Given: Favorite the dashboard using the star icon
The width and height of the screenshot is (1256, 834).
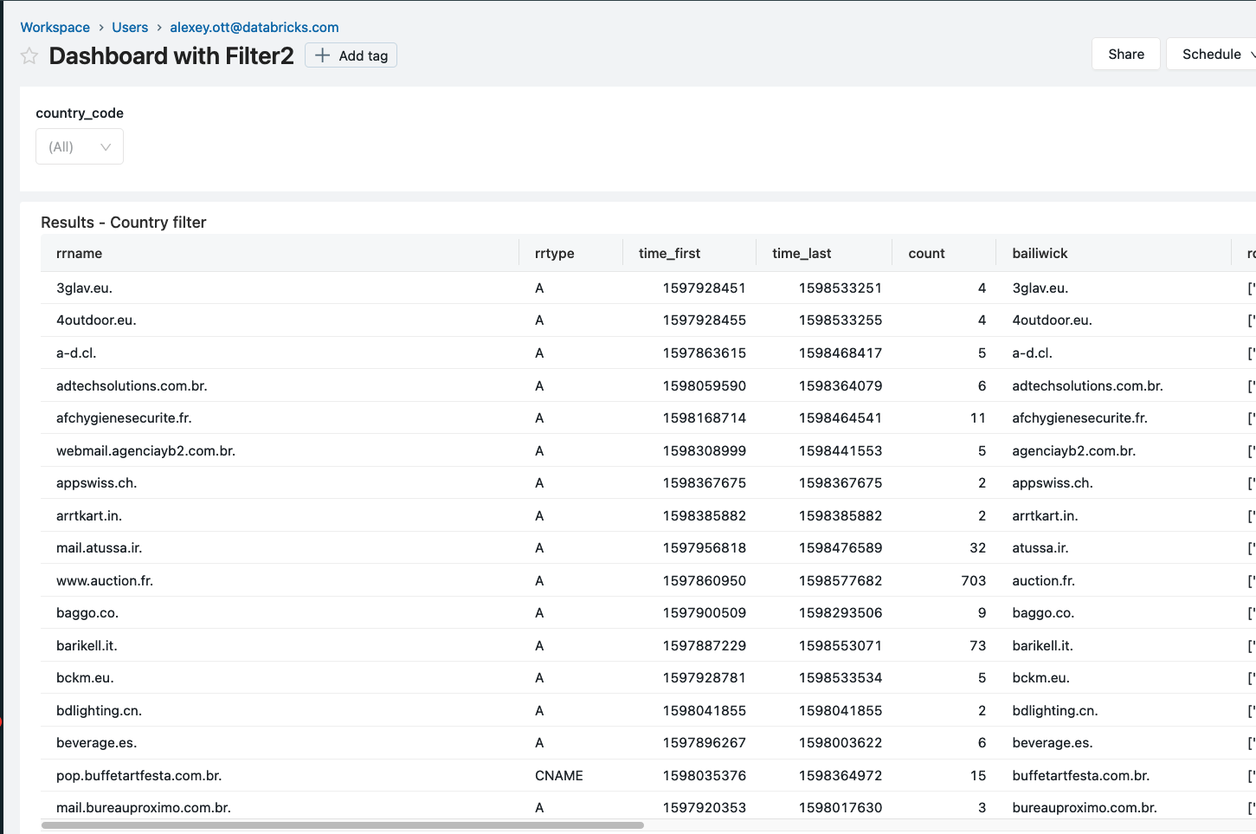Looking at the screenshot, I should [29, 55].
